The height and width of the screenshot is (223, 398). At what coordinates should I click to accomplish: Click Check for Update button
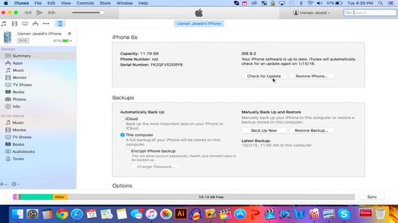[x=264, y=76]
